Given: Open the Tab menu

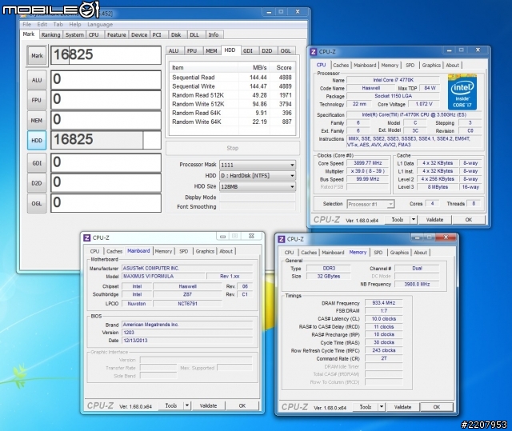Looking at the screenshot, I should click(58, 24).
